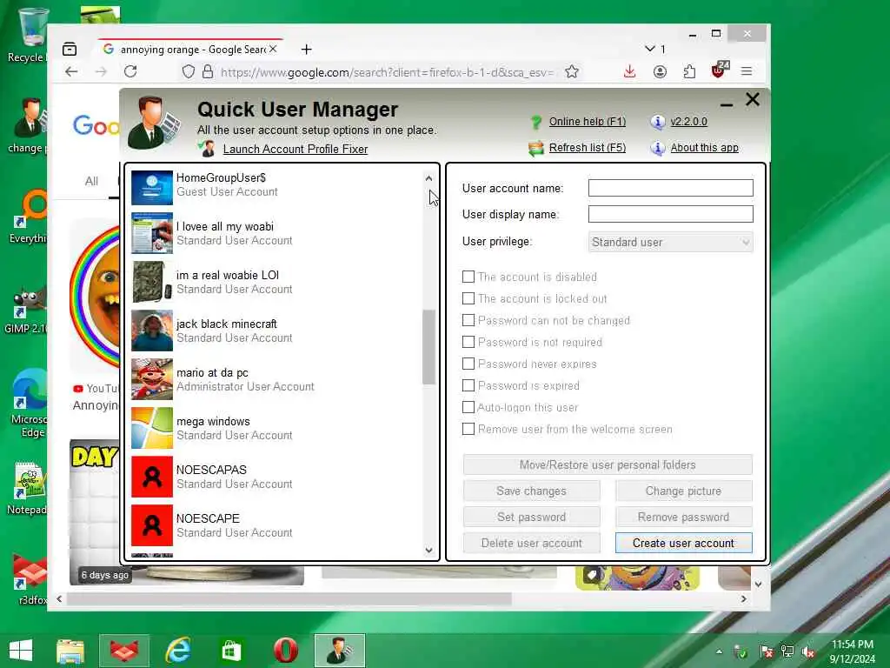Click the Quick User Manager taskbar icon

pos(340,651)
